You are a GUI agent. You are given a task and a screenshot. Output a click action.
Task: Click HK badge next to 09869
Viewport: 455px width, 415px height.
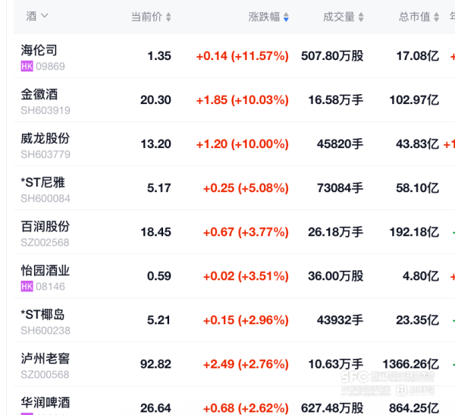(27, 66)
